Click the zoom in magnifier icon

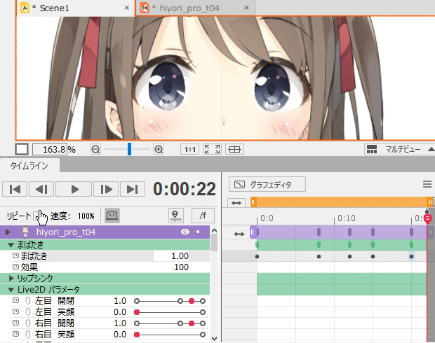159,149
